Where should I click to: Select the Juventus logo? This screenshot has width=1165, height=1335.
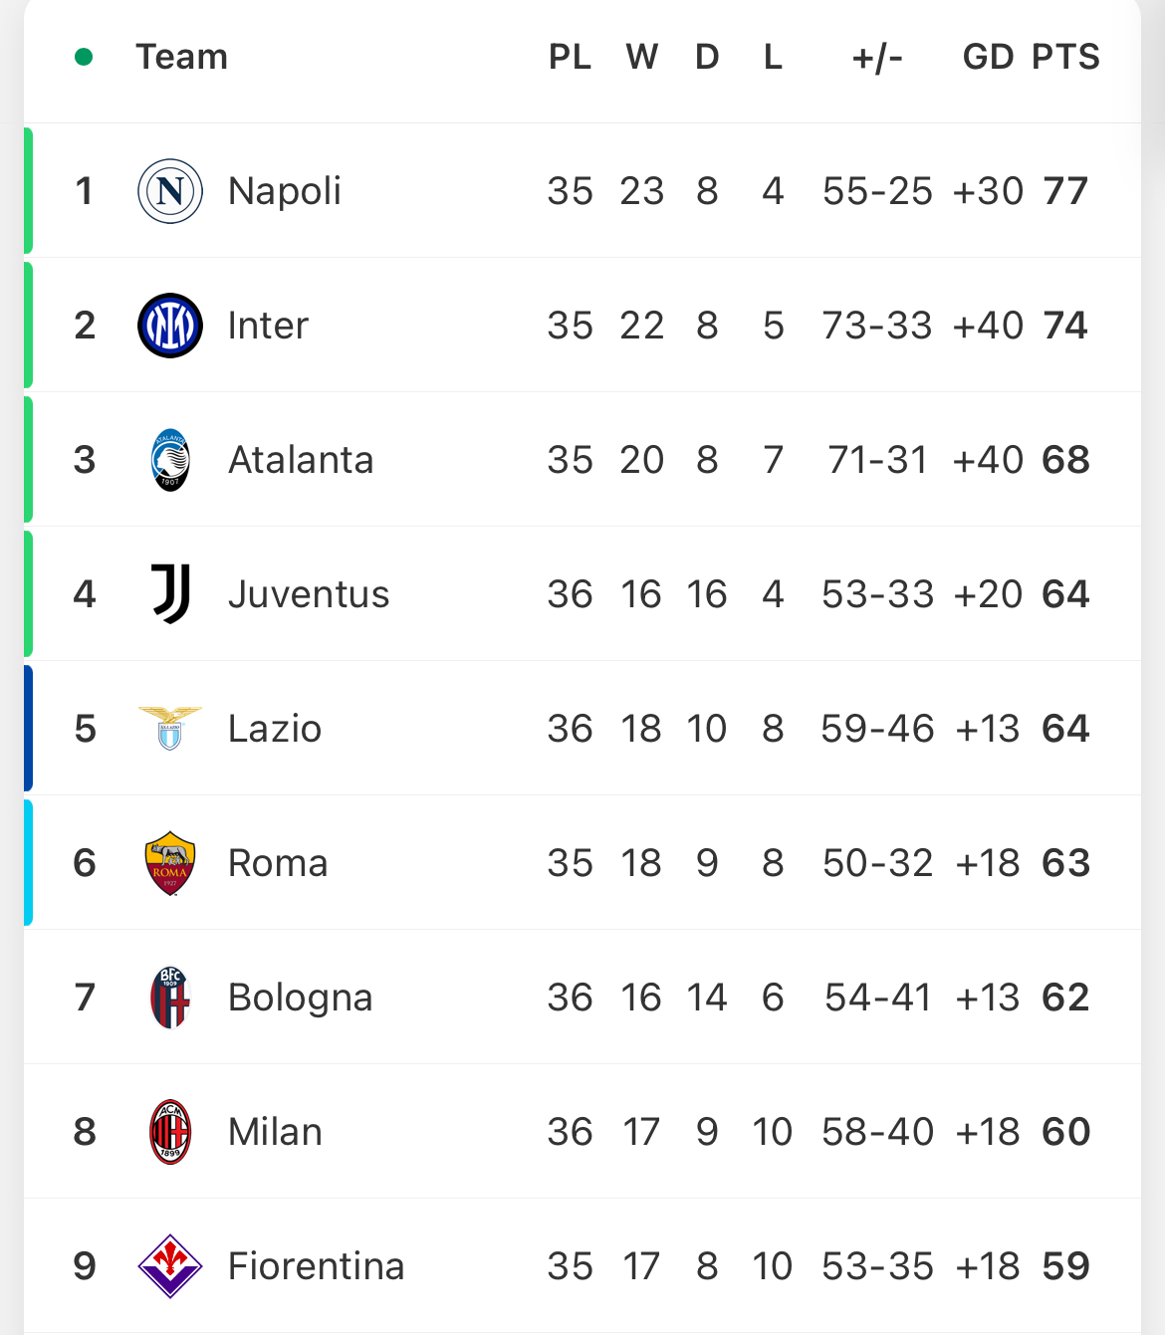(x=170, y=594)
